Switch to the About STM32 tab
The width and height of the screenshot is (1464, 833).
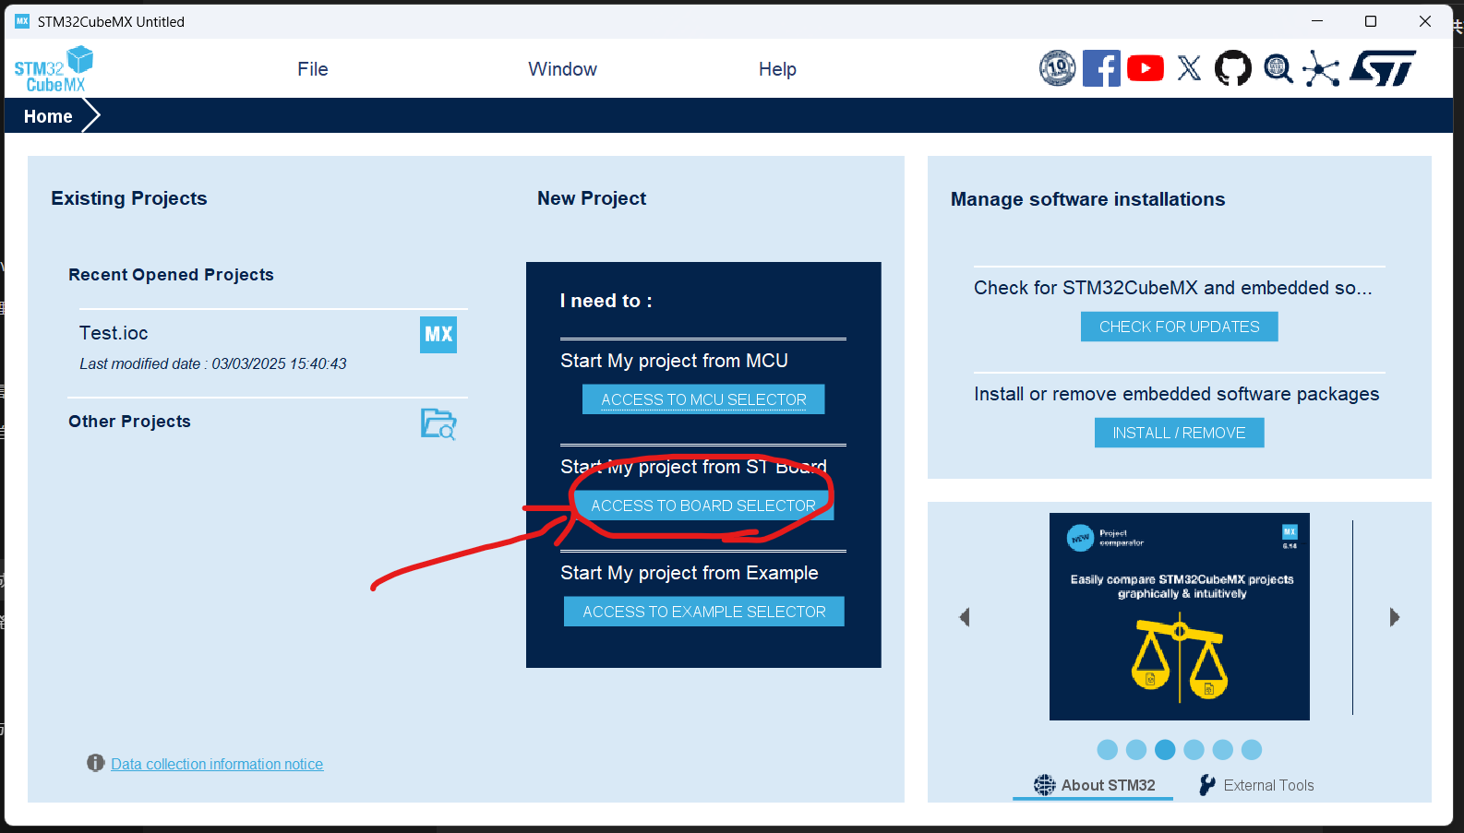[1094, 785]
